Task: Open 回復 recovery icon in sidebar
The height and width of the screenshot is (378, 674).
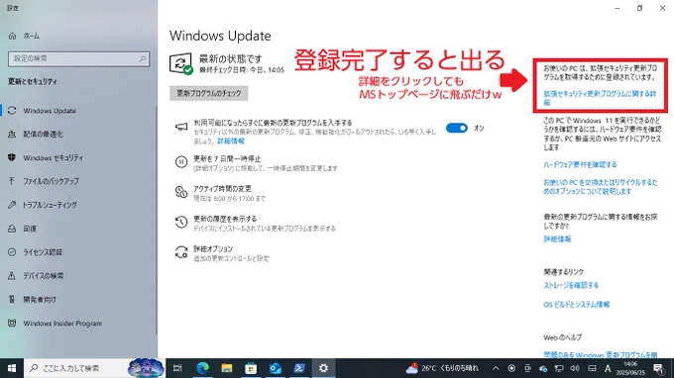Action: point(12,229)
